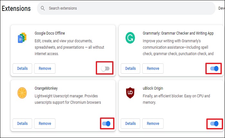
Task: Open Details for uBlock Origin
Action: click(130, 124)
